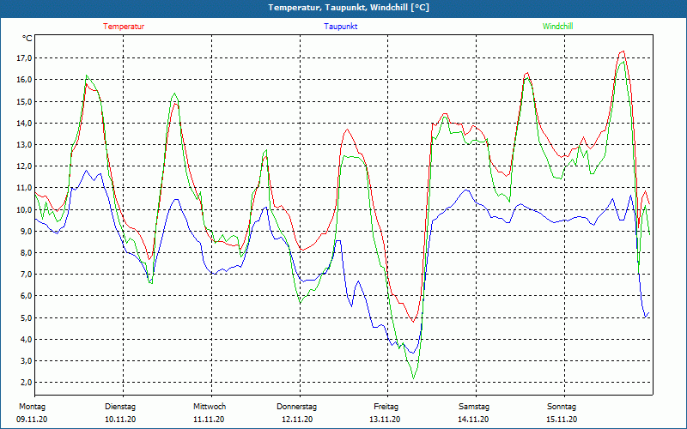Screen dimensions: 687x429
Task: Select the Dienstag day label
Action: [120, 406]
